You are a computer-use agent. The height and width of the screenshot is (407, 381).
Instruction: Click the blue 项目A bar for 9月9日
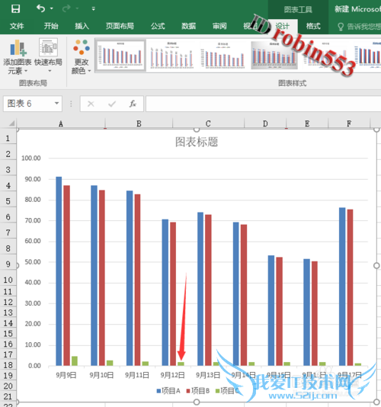click(59, 271)
